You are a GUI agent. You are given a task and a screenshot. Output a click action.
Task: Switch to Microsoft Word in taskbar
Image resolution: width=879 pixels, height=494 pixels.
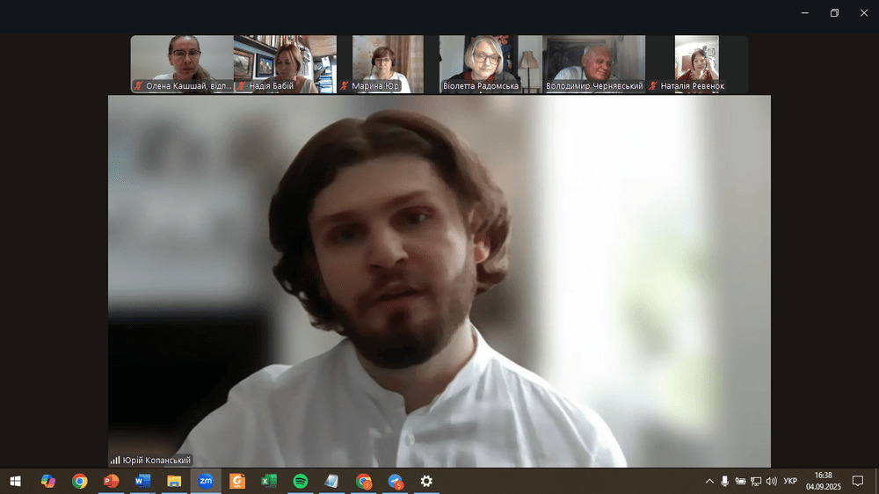142,481
